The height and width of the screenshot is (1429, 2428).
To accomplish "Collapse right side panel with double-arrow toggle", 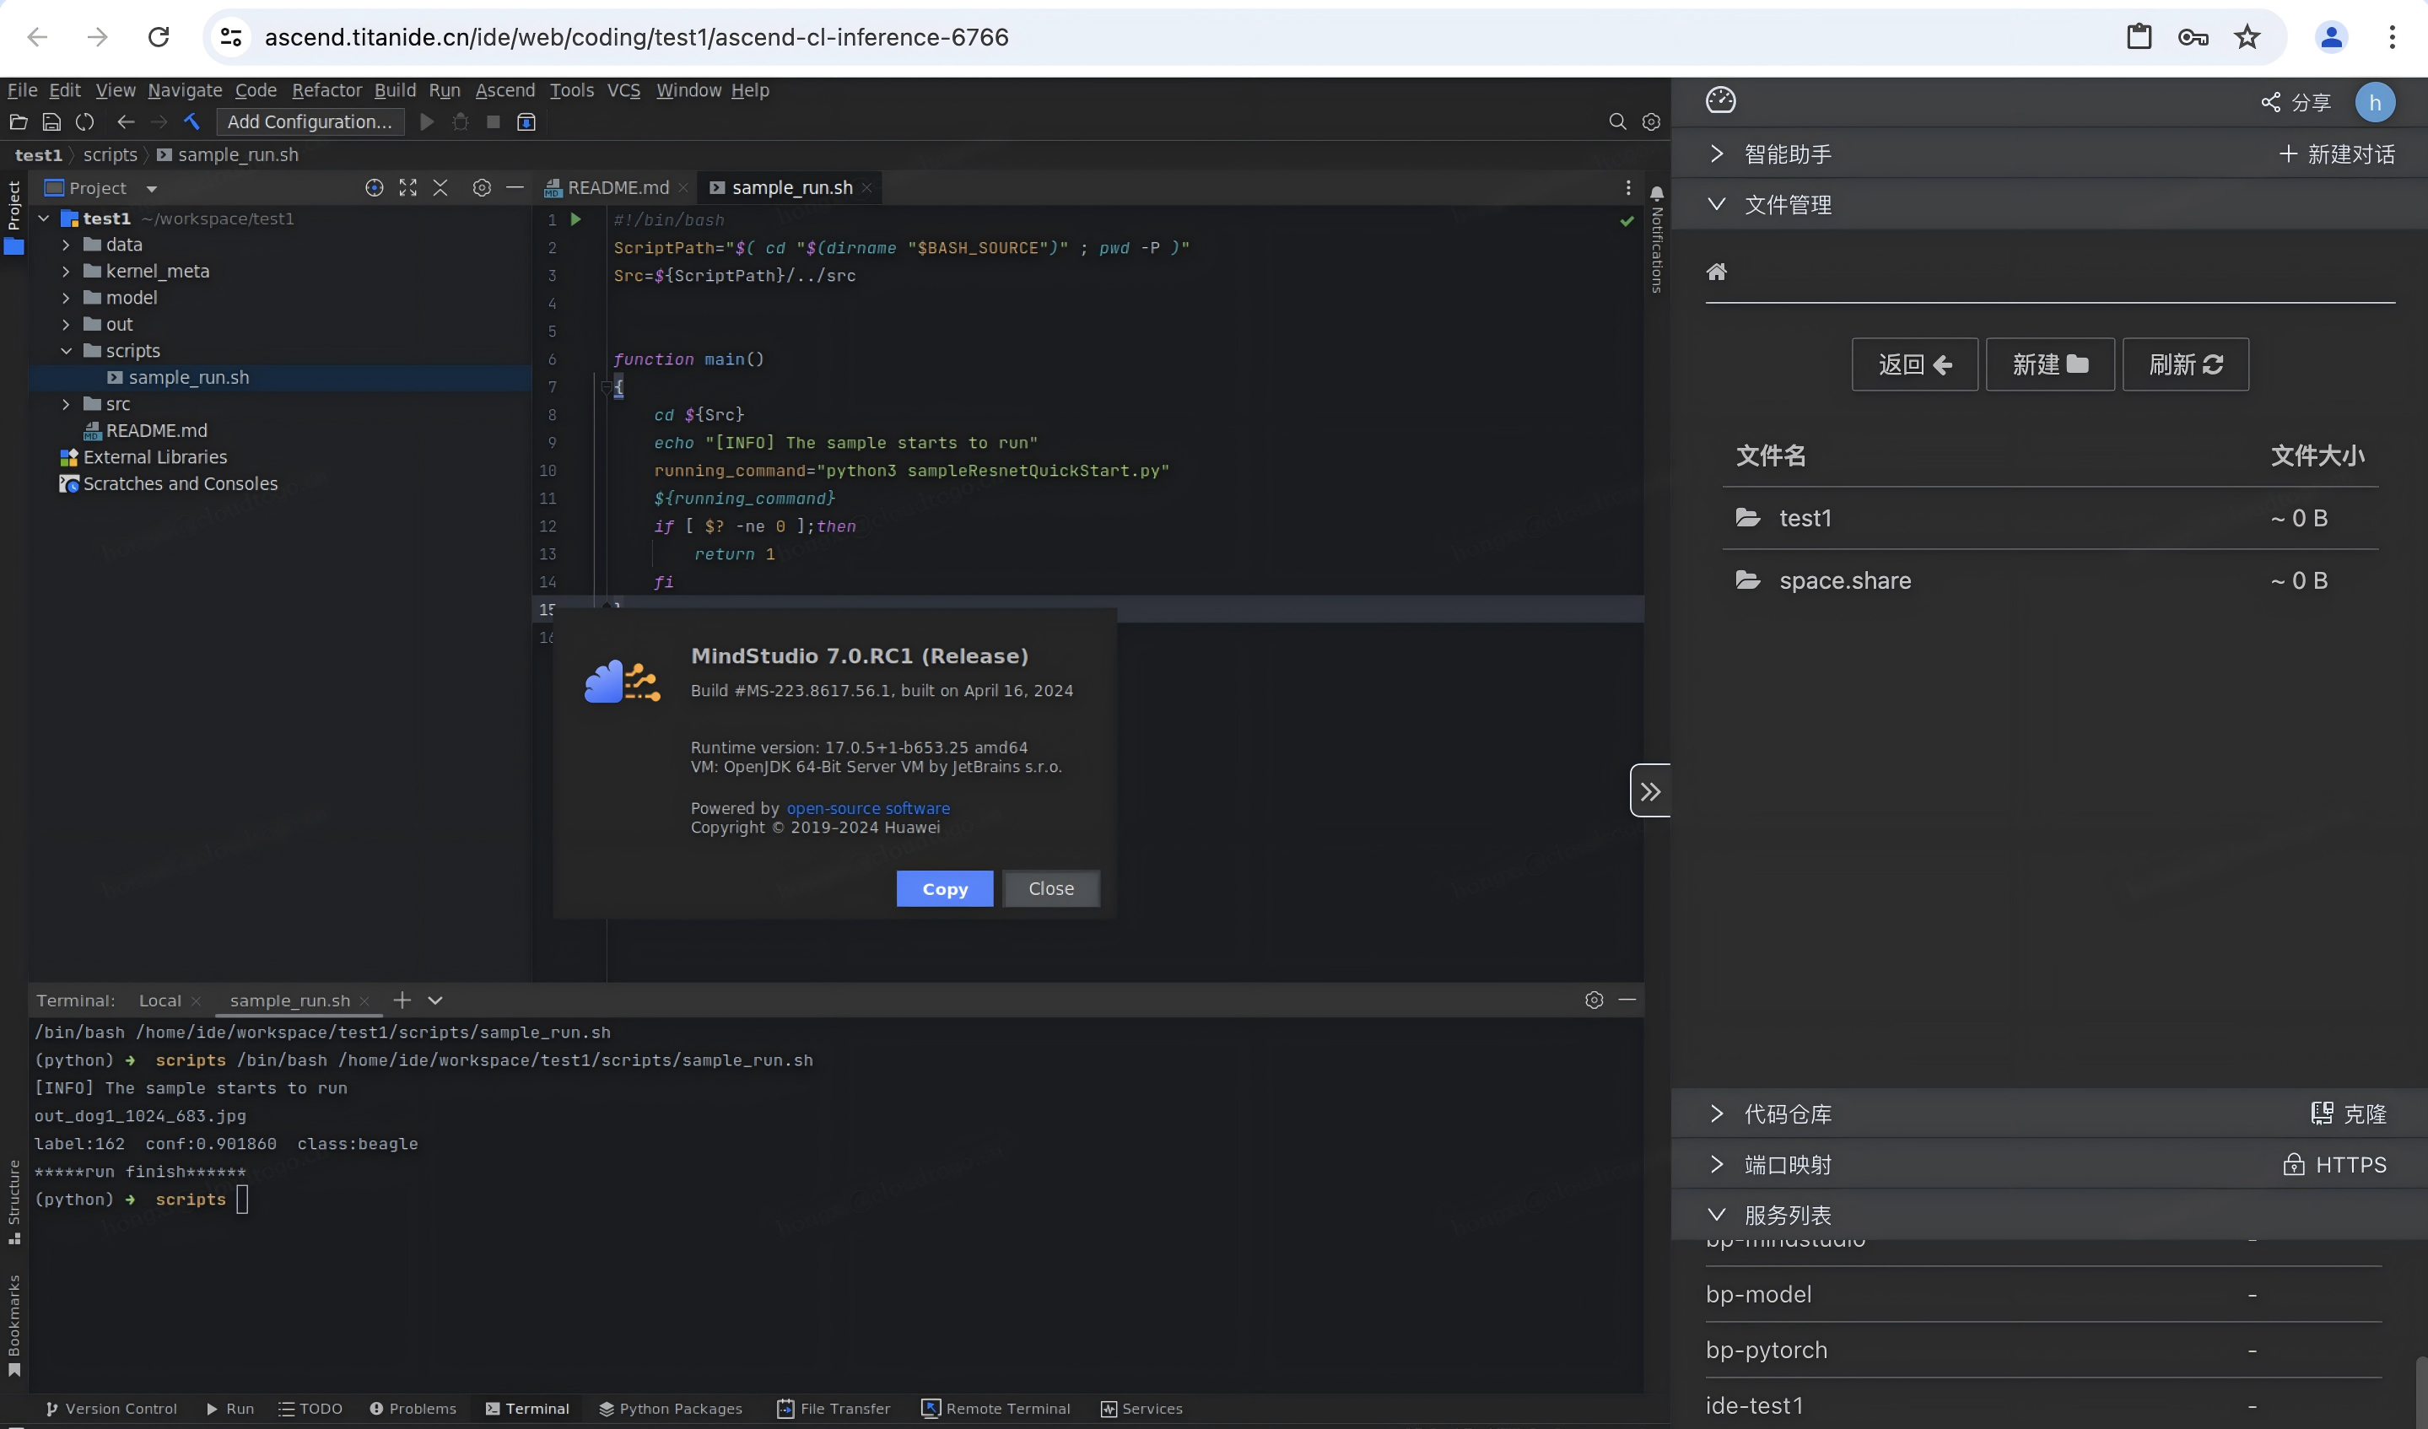I will pos(1649,791).
